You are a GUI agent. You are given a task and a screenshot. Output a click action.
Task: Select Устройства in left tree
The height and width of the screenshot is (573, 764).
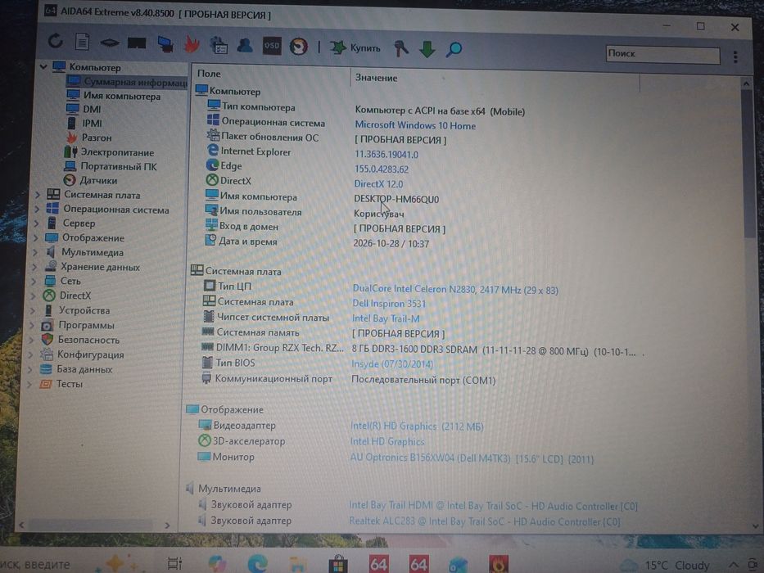click(x=84, y=310)
